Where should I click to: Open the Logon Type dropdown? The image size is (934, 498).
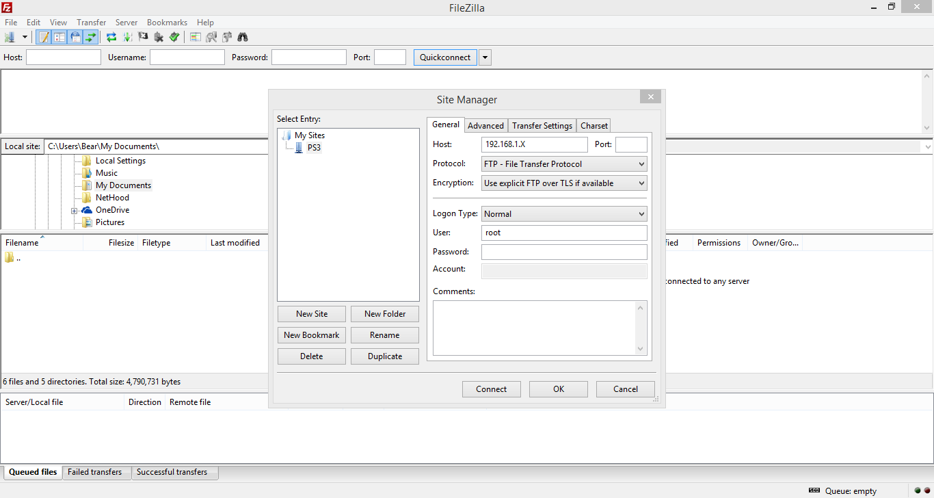(x=564, y=214)
